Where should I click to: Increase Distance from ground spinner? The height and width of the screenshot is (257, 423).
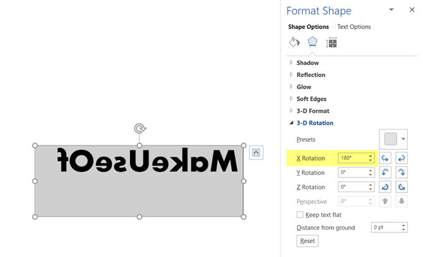click(x=403, y=226)
